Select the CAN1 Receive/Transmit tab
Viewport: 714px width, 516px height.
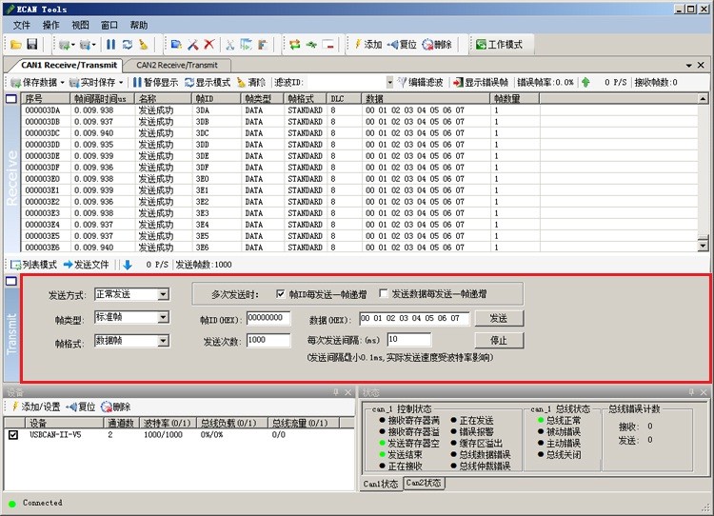click(x=69, y=65)
